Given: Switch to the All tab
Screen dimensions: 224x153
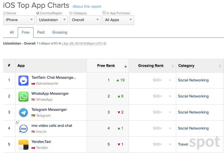Looking at the screenshot, I should click(12, 32).
